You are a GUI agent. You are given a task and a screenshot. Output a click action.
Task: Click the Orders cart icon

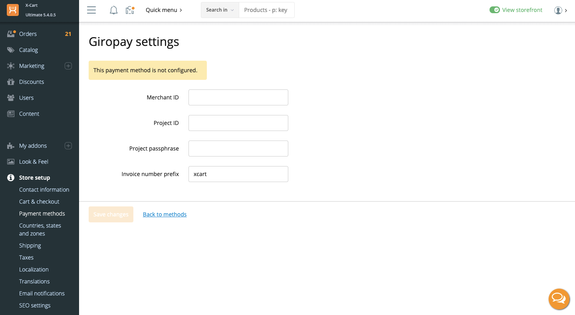11,34
